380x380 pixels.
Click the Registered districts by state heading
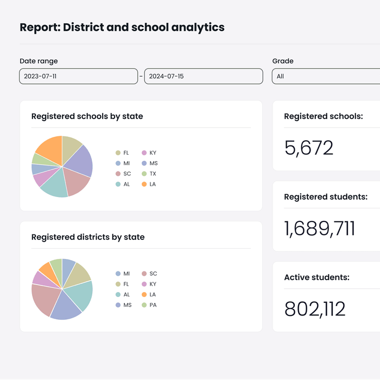(x=88, y=237)
